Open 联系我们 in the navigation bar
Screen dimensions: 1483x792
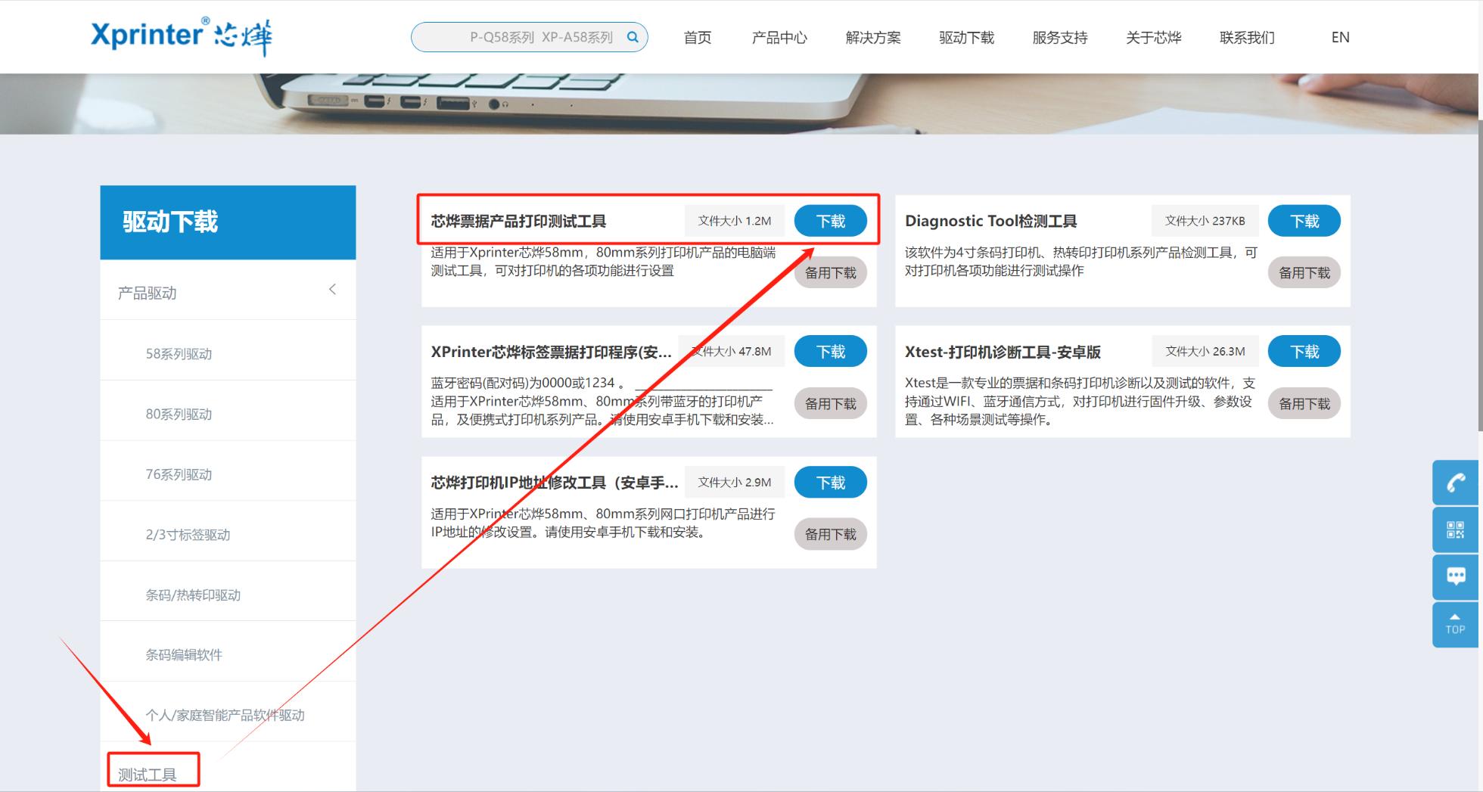[x=1247, y=38]
